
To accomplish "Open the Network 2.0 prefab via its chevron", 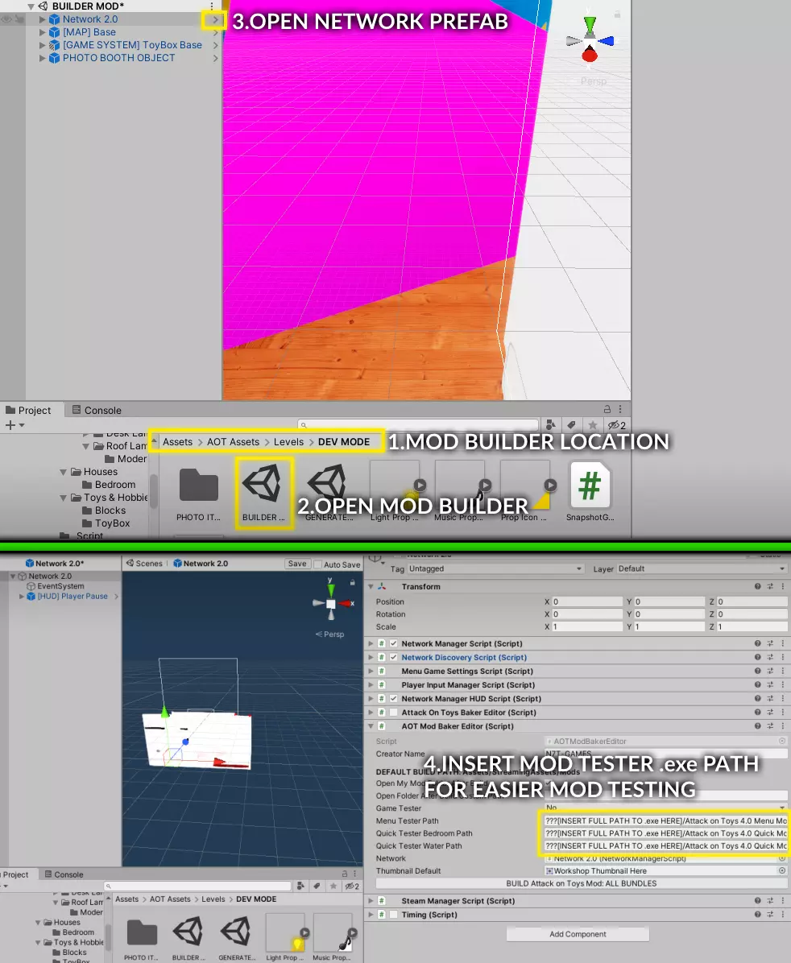I will pyautogui.click(x=215, y=19).
